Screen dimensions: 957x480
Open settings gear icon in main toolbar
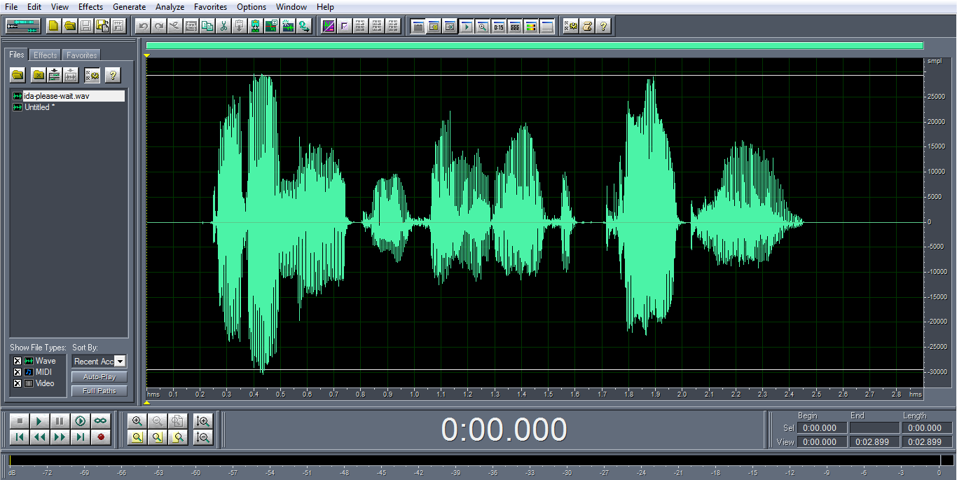pyautogui.click(x=571, y=26)
